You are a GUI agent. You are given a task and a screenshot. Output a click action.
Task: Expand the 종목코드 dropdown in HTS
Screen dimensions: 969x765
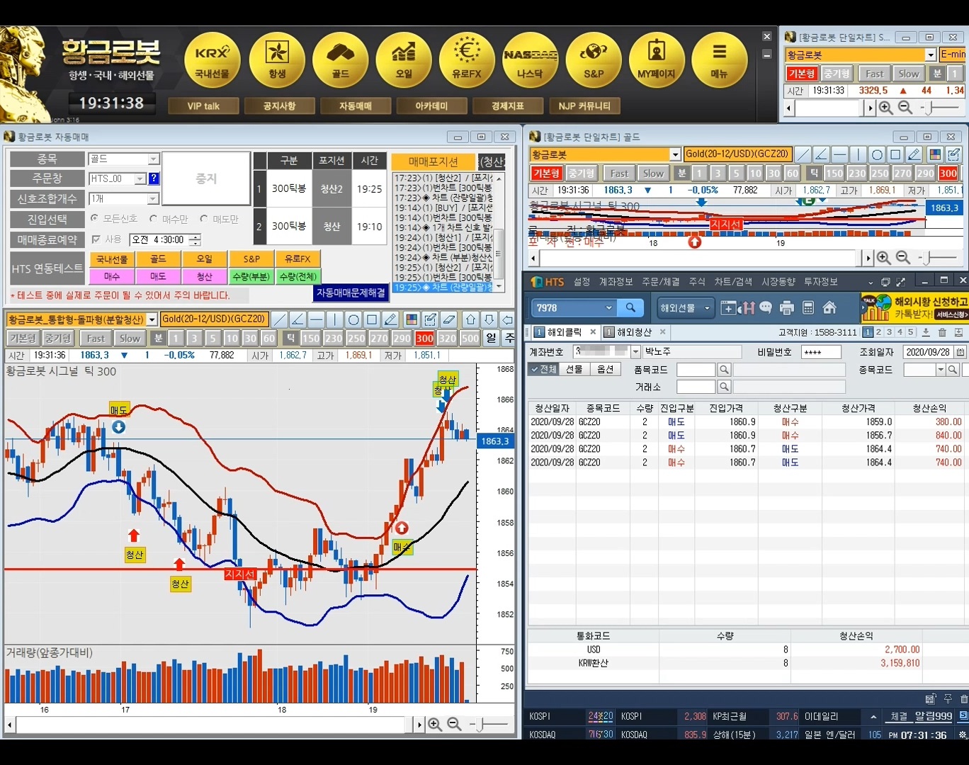(941, 370)
